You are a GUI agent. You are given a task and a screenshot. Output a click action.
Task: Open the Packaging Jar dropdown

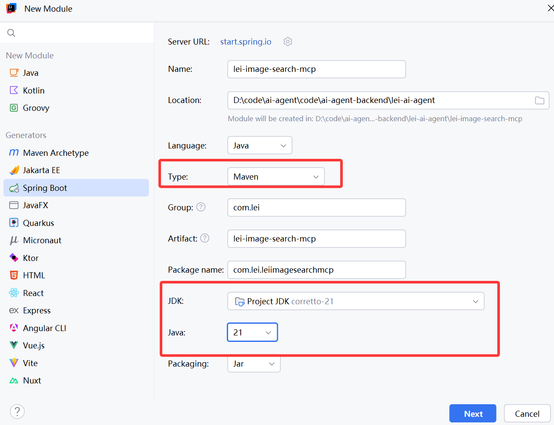254,364
